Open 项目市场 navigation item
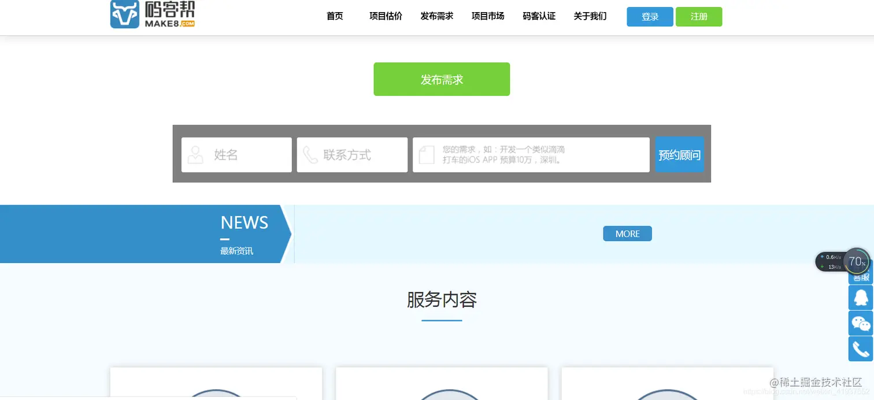 tap(488, 16)
